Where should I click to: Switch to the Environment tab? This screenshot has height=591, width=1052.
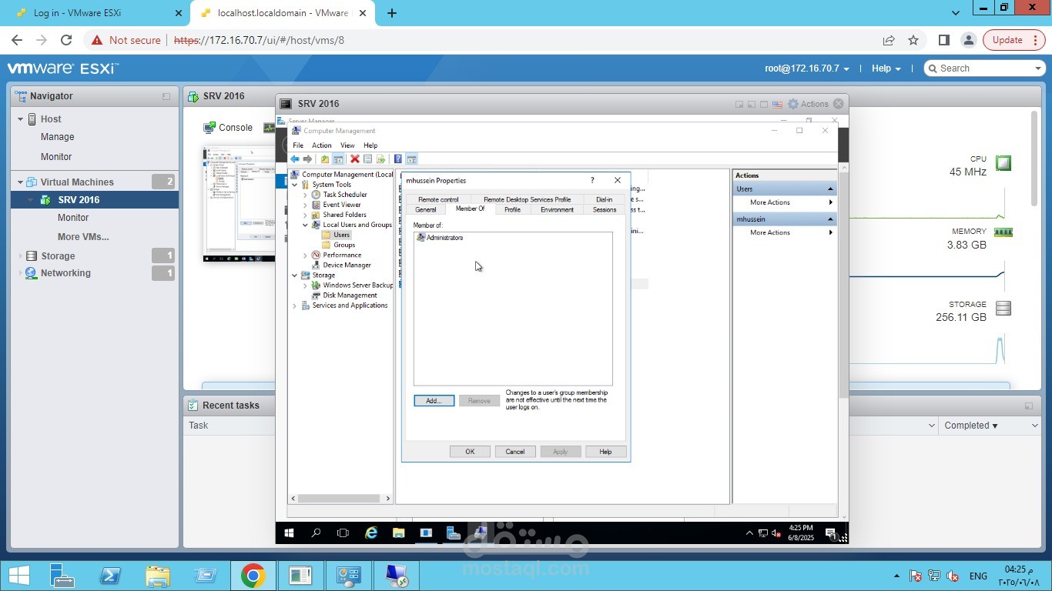click(557, 209)
